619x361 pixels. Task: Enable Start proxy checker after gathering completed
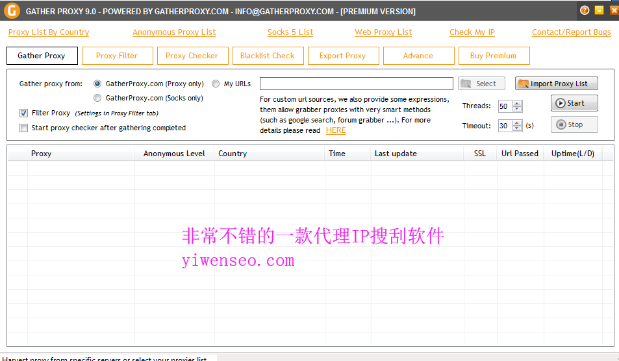23,128
